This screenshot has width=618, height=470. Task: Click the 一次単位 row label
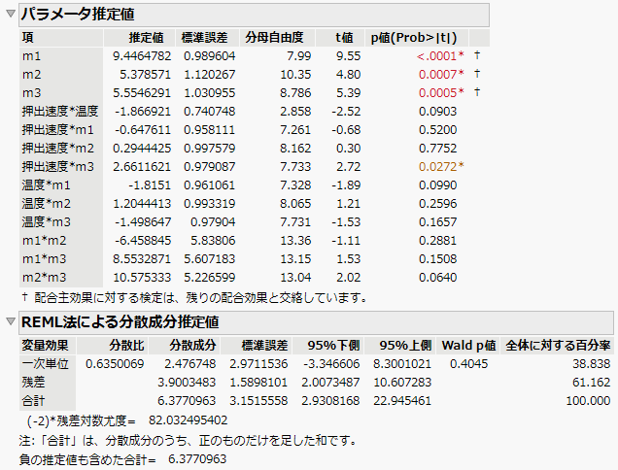point(45,364)
